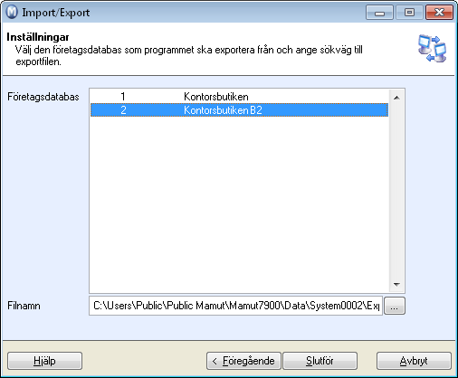Minimize the Import/Export window
This screenshot has height=378, width=458.
point(379,13)
